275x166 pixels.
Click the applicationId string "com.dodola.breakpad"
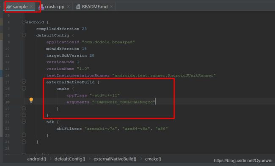click(108, 42)
